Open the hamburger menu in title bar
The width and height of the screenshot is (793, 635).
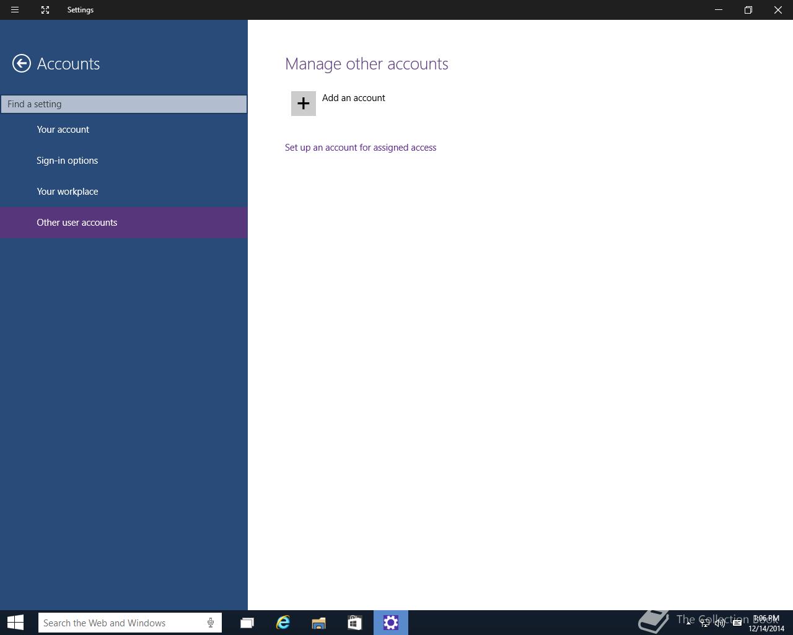[15, 10]
